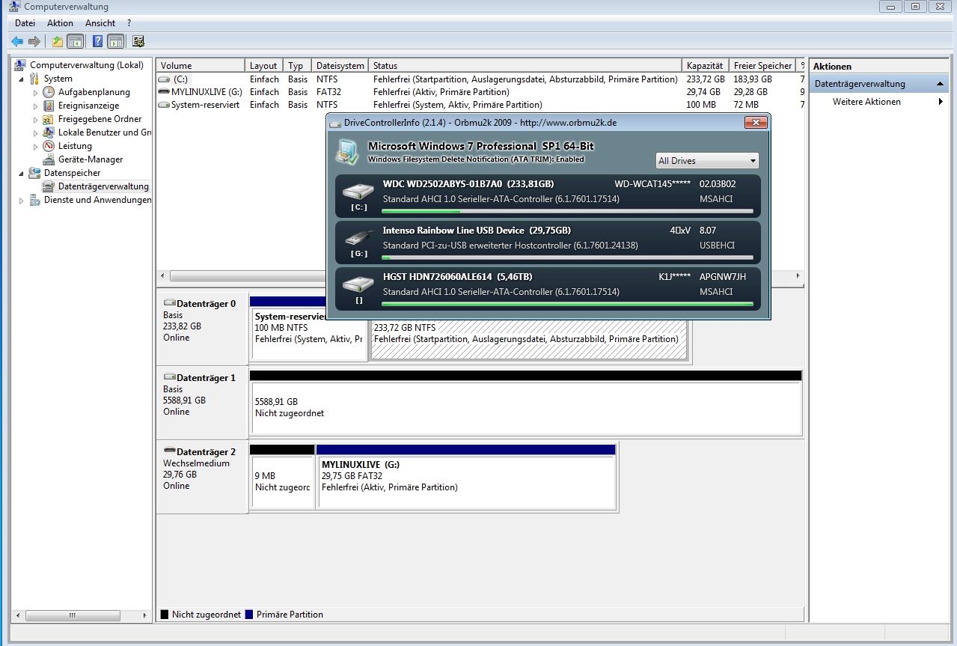Image resolution: width=957 pixels, height=646 pixels.
Task: Click the Lokale Benutzer und Gruppen icon
Action: coord(49,132)
